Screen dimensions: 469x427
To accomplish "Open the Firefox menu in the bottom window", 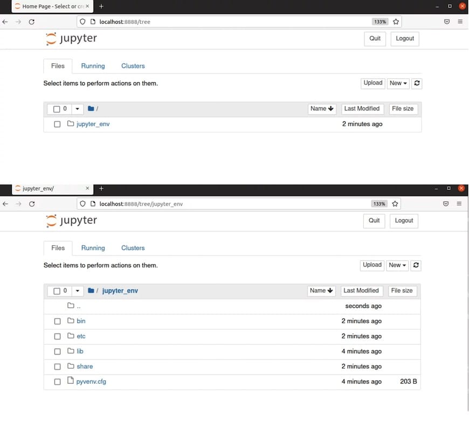I will point(459,204).
